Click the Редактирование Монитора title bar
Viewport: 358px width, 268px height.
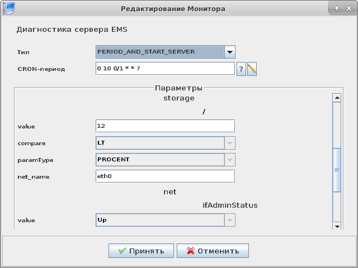(173, 8)
